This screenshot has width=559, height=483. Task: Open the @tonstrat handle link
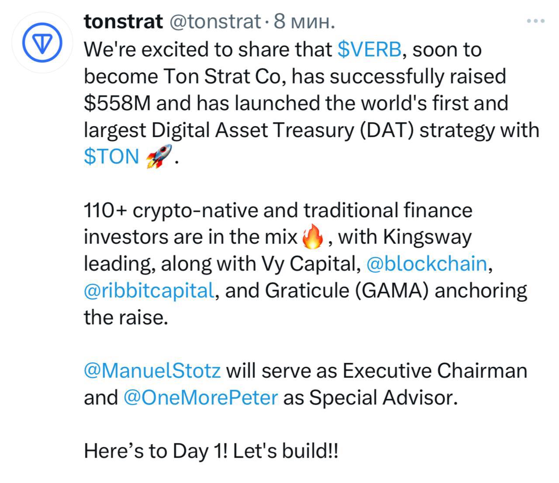coord(214,21)
